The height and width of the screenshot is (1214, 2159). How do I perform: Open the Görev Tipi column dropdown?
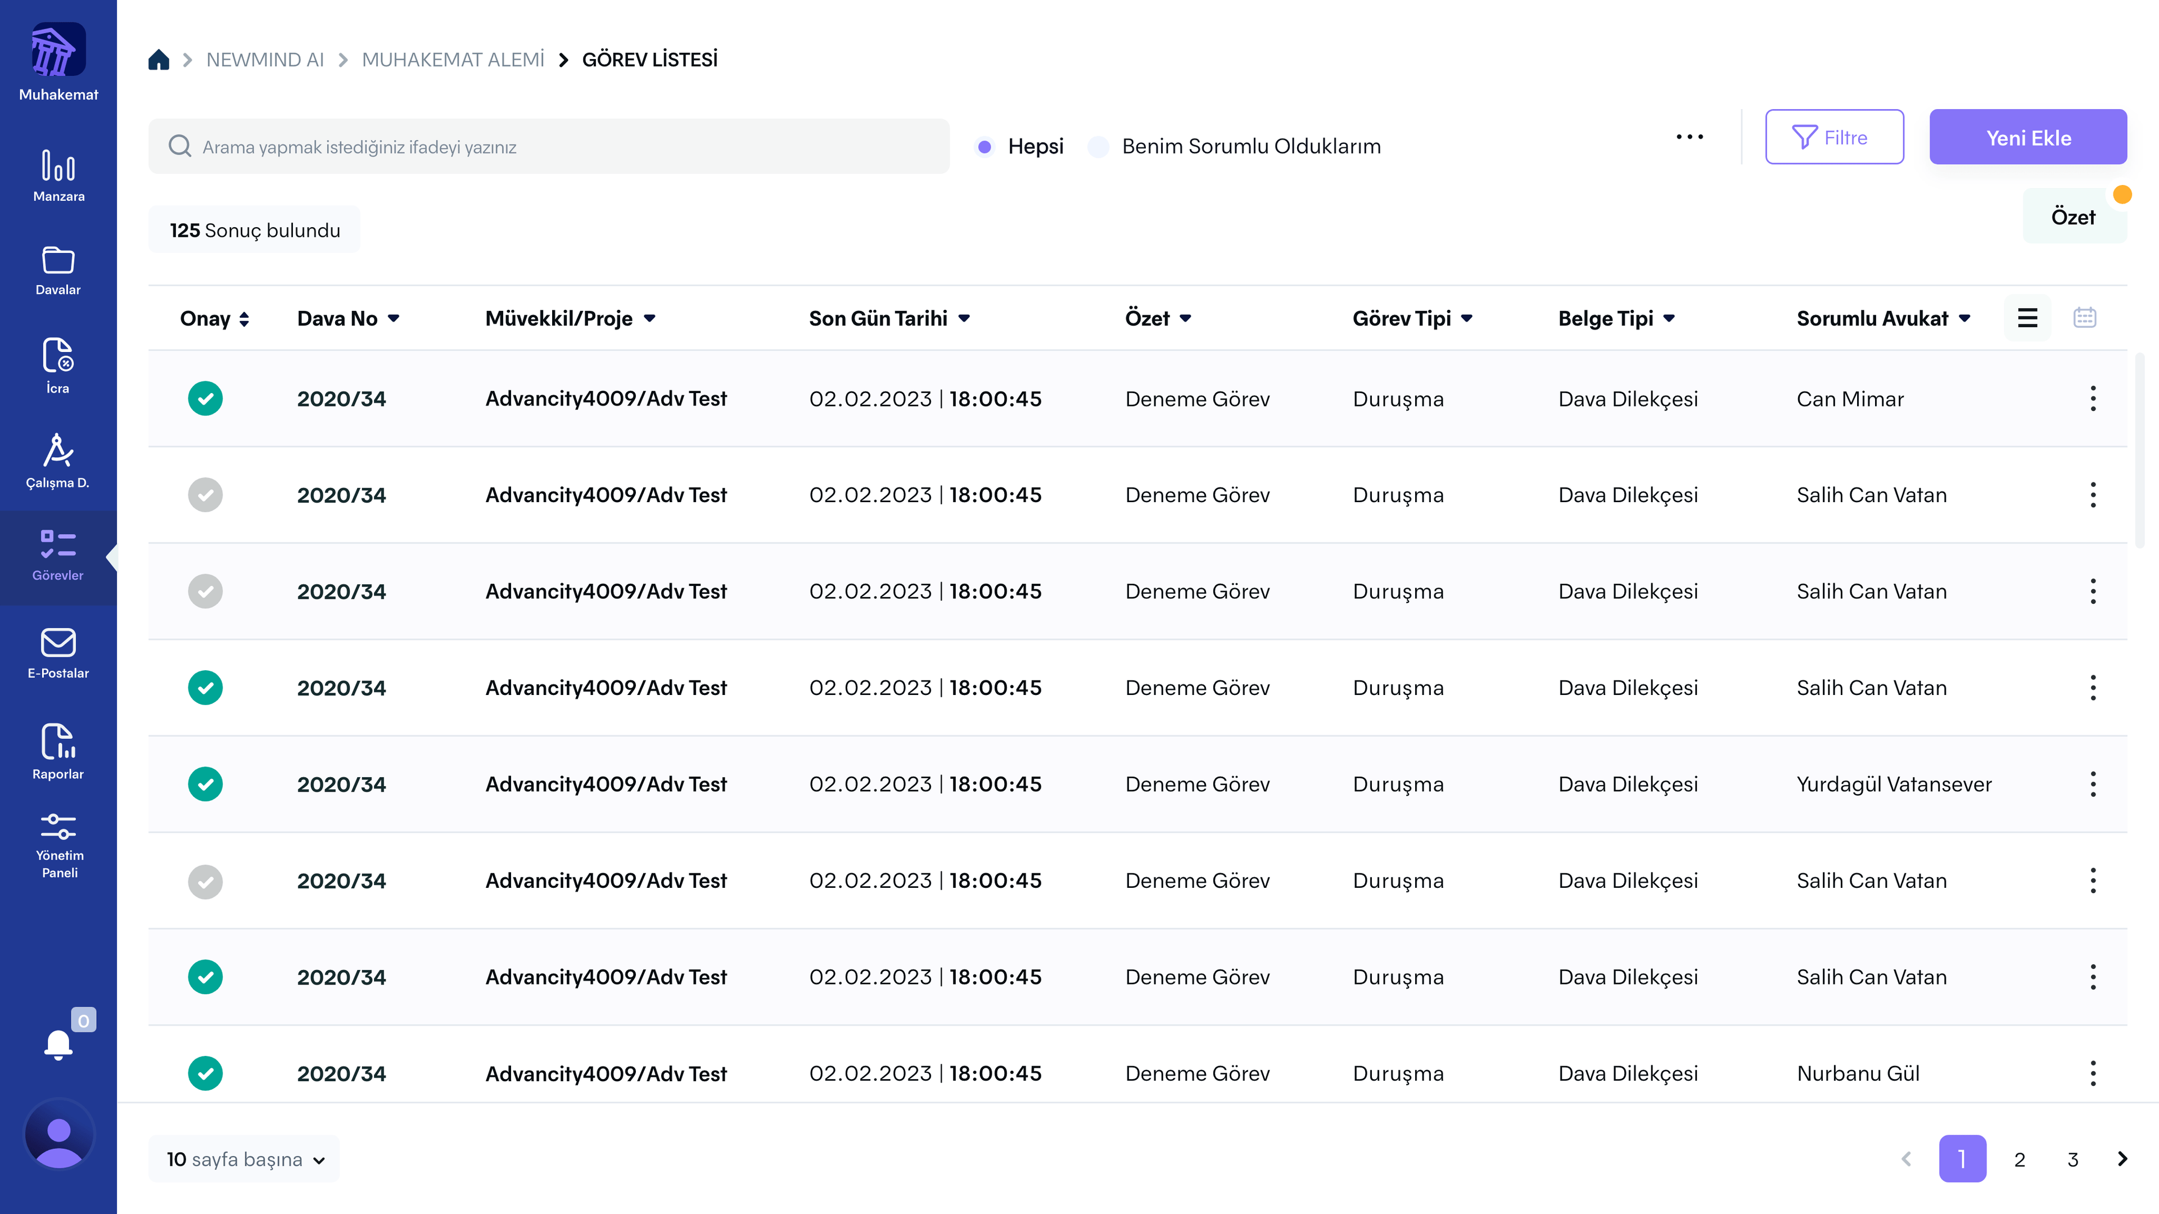1466,319
